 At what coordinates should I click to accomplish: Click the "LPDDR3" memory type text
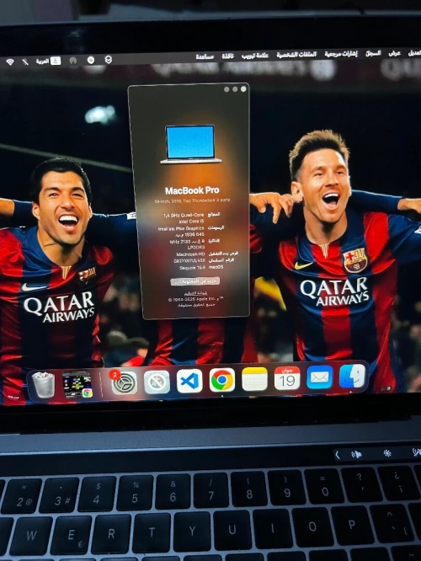[x=196, y=248]
